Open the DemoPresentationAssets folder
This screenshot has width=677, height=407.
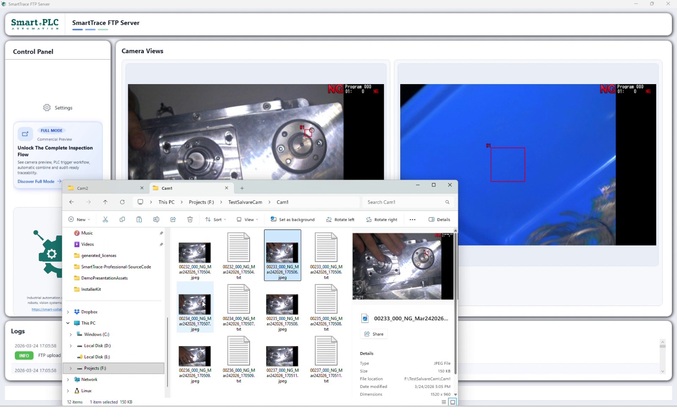tap(104, 278)
